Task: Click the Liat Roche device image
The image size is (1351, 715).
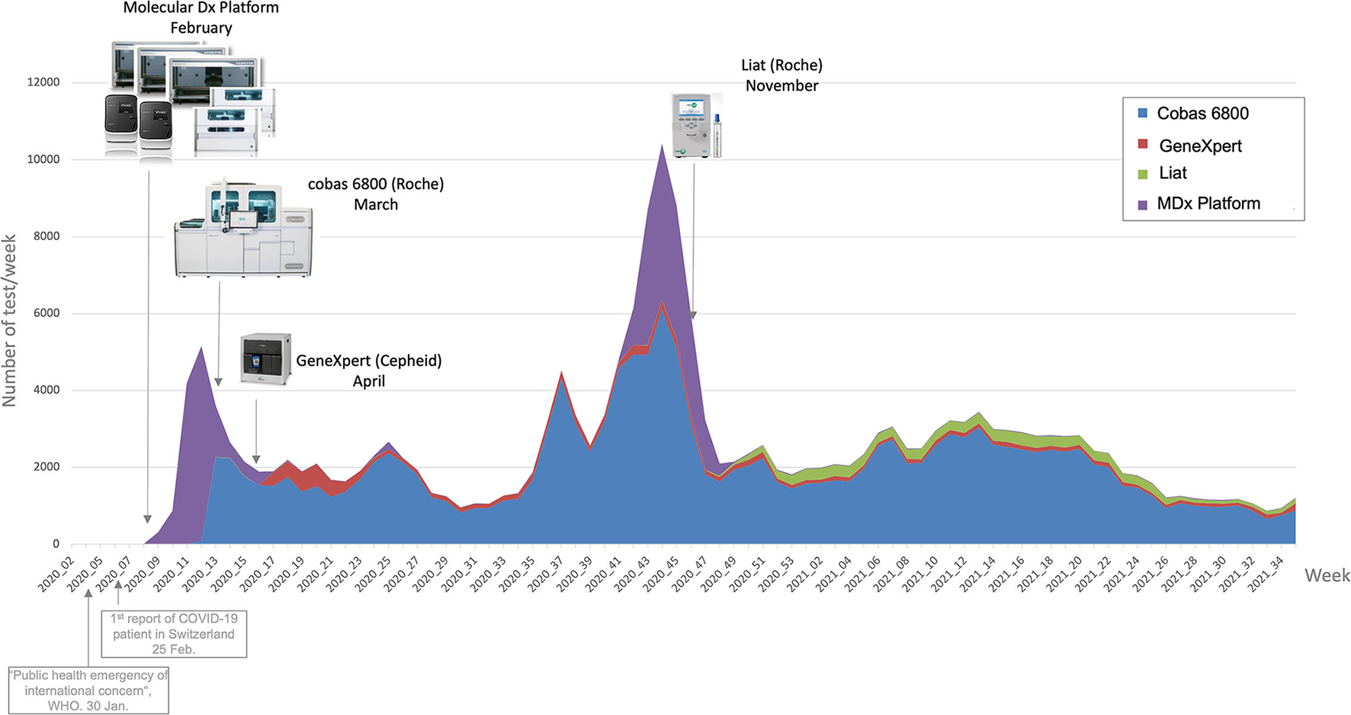Action: point(696,126)
